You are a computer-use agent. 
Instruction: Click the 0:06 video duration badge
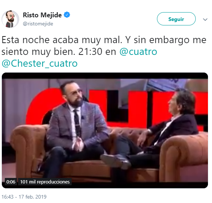(11, 182)
